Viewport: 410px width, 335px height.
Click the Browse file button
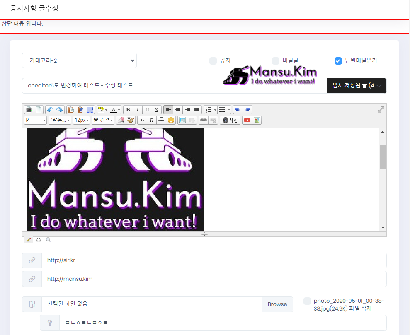(277, 304)
